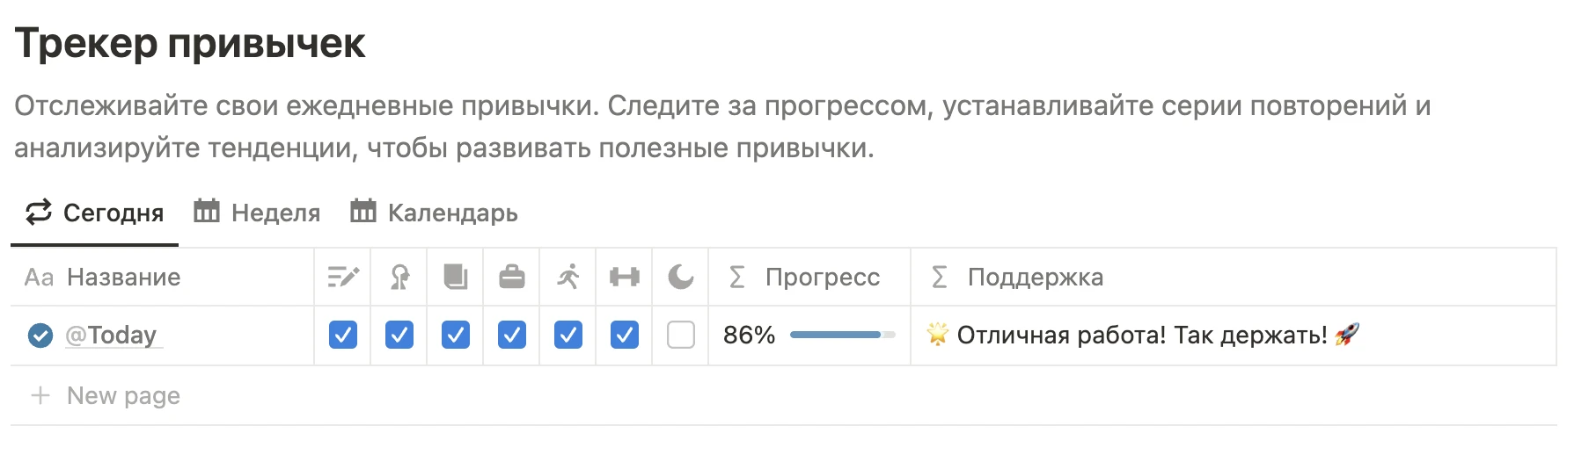This screenshot has width=1589, height=462.
Task: Click the meditation head column icon
Action: pyautogui.click(x=399, y=278)
